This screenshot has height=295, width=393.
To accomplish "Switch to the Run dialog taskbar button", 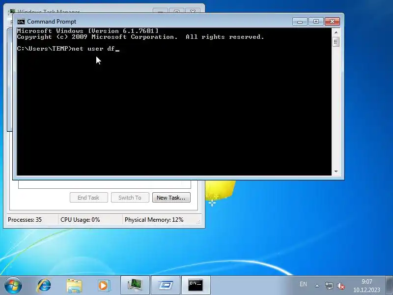I will (x=166, y=285).
